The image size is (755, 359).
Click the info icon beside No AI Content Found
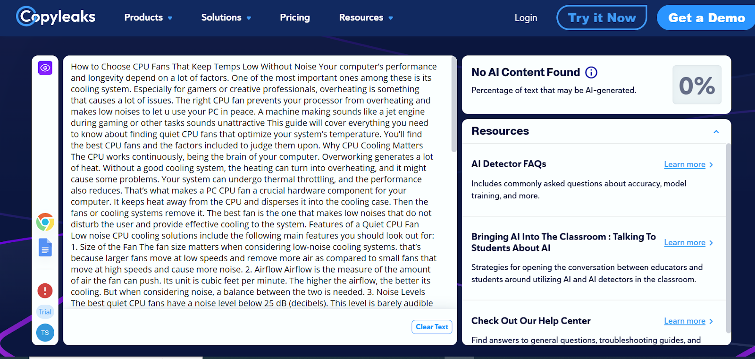(591, 72)
